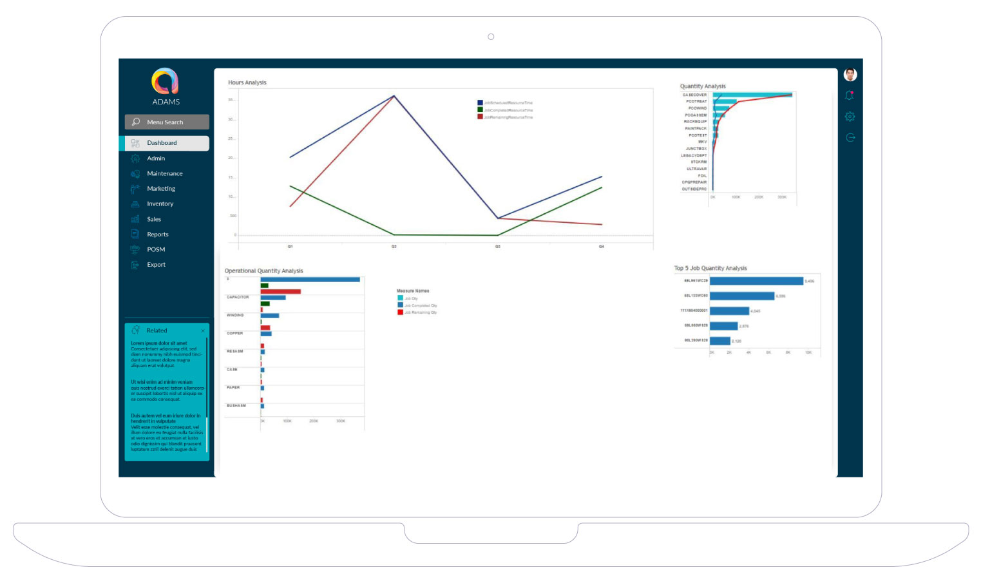Image resolution: width=981 pixels, height=583 pixels.
Task: Click the ADAMS logo
Action: tap(165, 82)
